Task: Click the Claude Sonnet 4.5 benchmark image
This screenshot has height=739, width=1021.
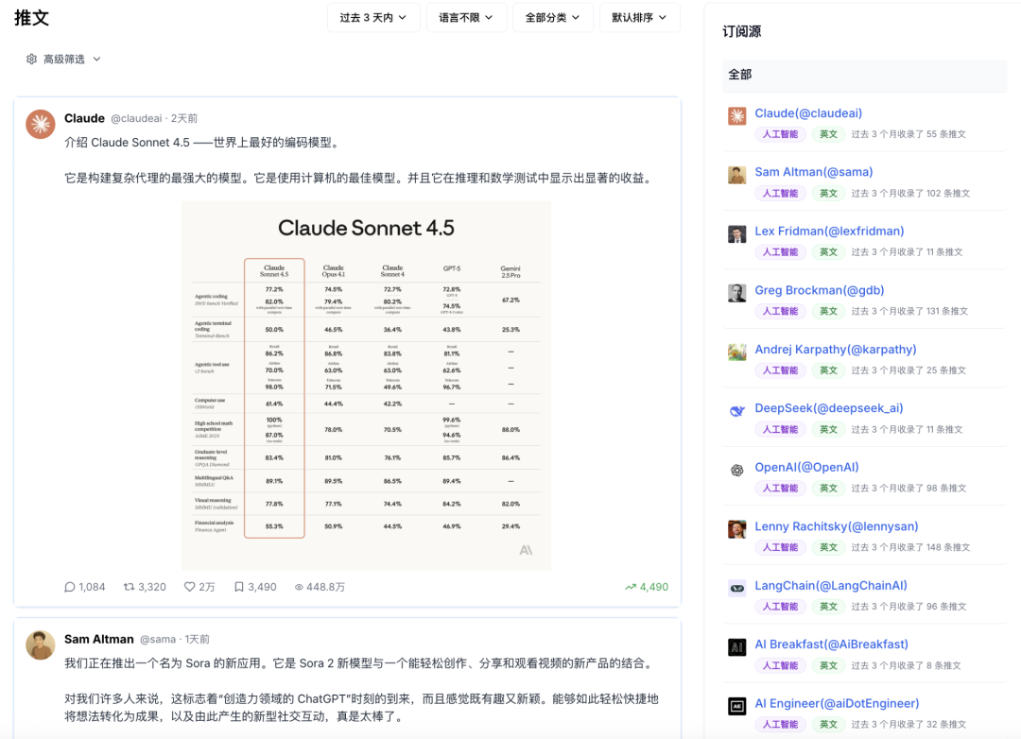Action: tap(364, 387)
